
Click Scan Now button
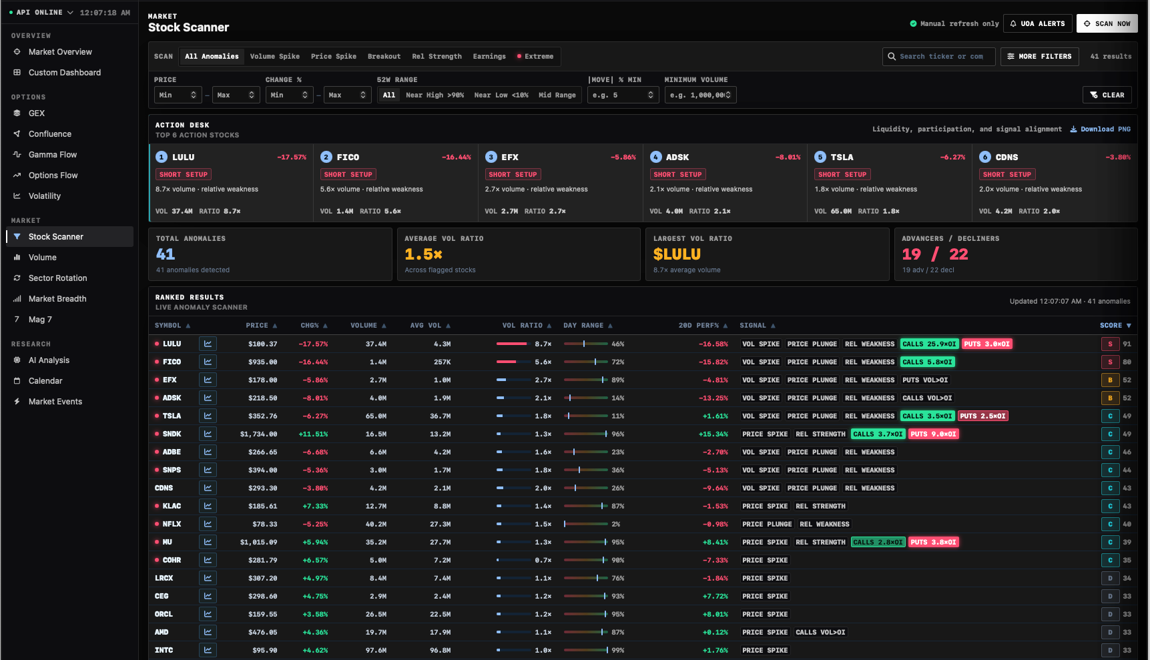pyautogui.click(x=1107, y=23)
